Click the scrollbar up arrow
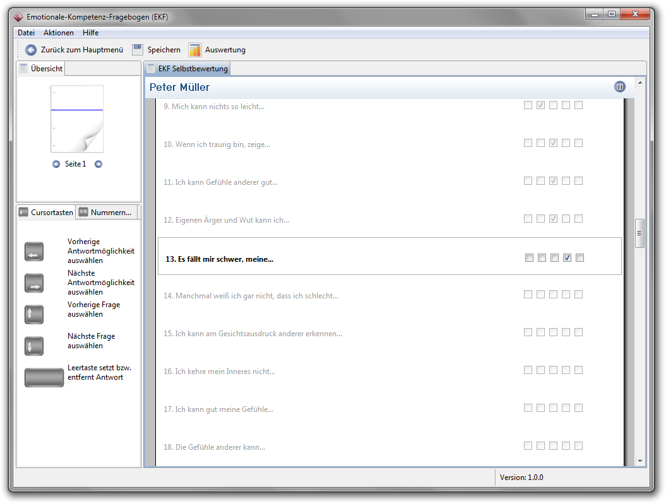The width and height of the screenshot is (666, 504). [x=640, y=83]
